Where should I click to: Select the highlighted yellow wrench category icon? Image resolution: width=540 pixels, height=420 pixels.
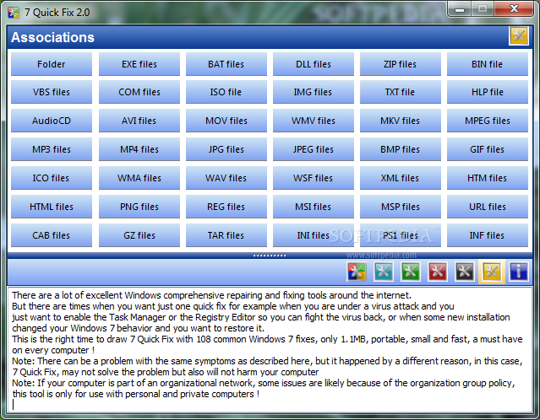click(x=492, y=272)
